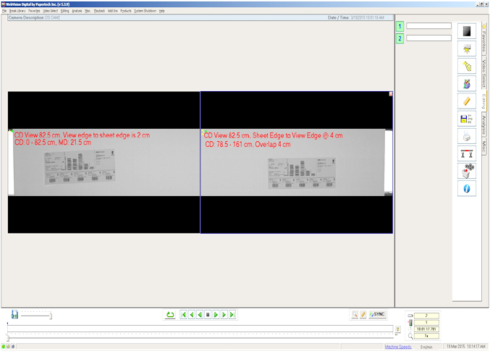Select the left camera video pane
The image size is (490, 351).
coord(104,162)
